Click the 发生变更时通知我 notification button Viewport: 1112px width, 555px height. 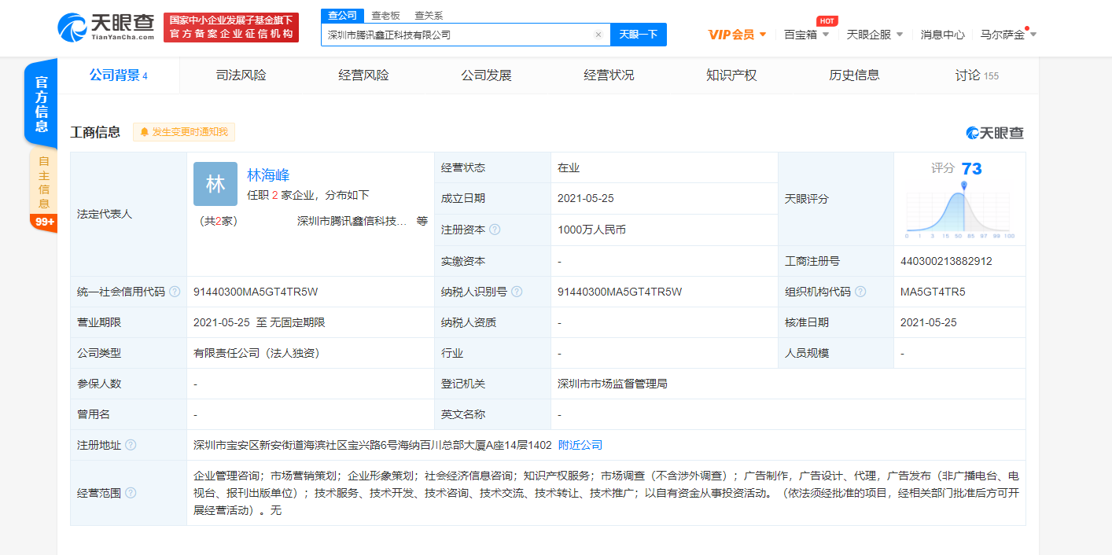184,132
